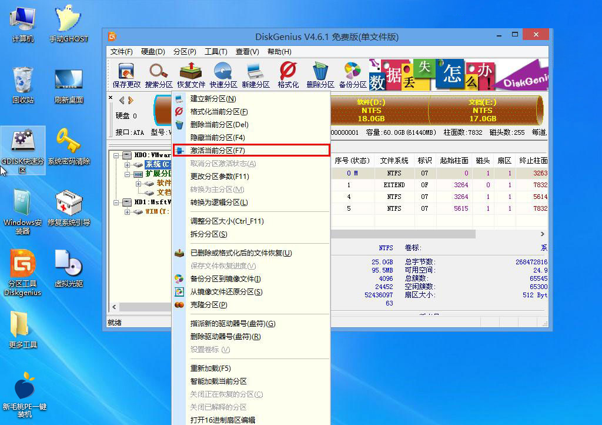Click the 保存更改 toolbar icon
This screenshot has width=602, height=425.
click(x=126, y=75)
